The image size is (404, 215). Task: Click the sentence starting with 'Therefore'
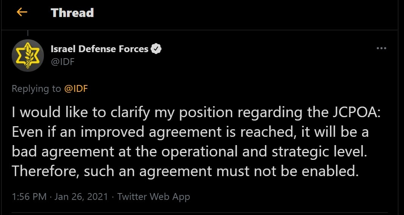tap(185, 171)
